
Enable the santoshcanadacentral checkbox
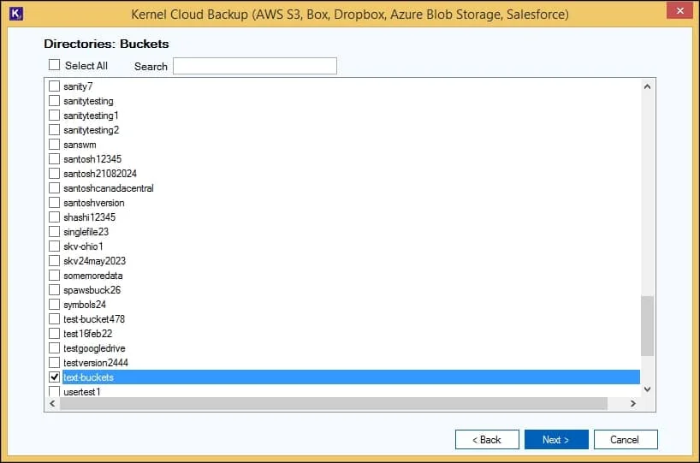(x=55, y=188)
